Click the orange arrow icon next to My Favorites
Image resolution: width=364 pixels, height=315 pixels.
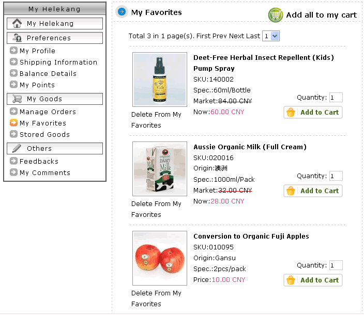point(13,123)
